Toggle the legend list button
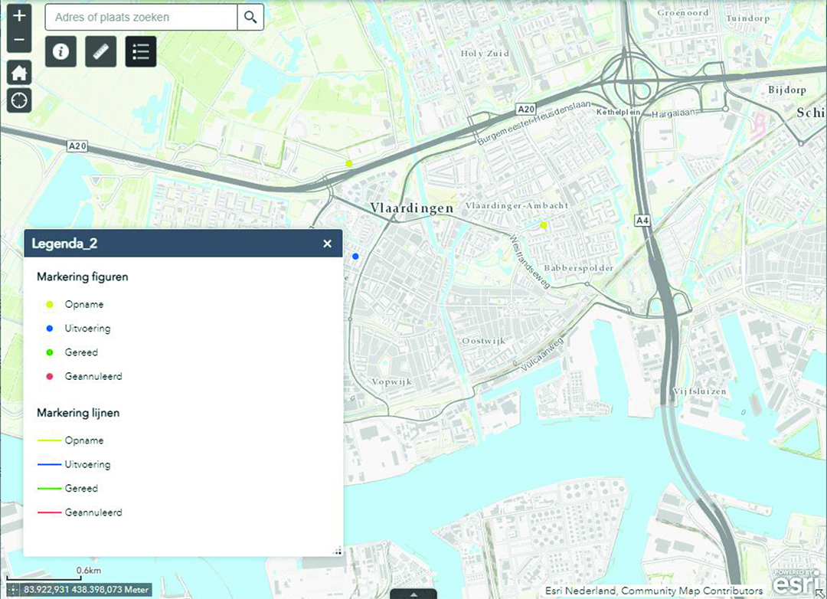This screenshot has height=599, width=827. click(x=141, y=51)
